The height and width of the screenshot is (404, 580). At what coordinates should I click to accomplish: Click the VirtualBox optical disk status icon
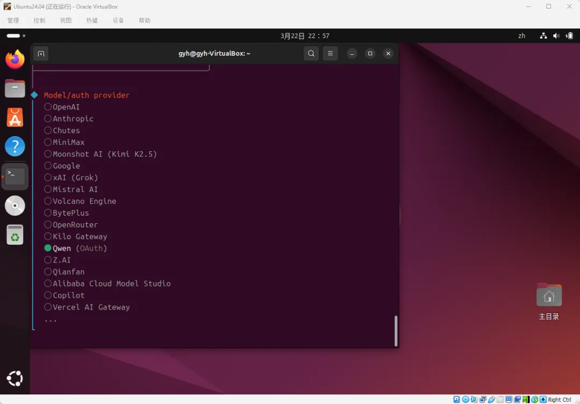coord(465,399)
